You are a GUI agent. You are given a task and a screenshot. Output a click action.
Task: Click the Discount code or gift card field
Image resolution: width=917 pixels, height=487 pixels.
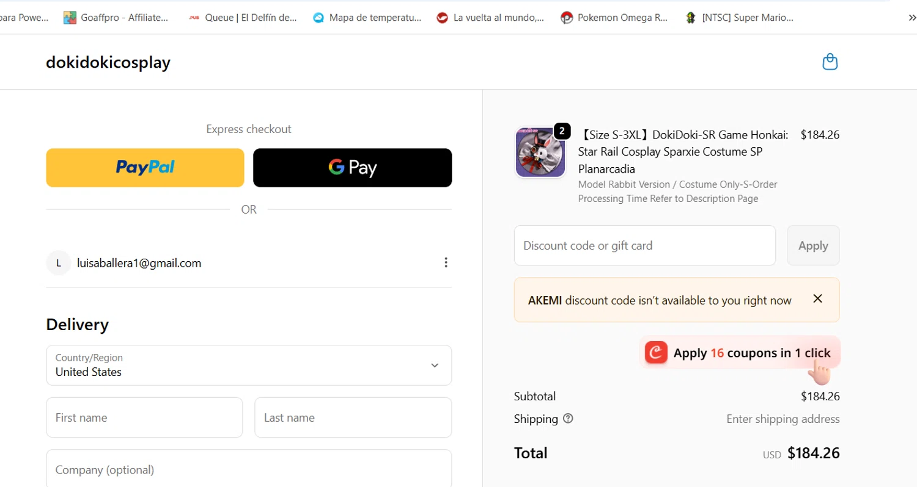[644, 245]
